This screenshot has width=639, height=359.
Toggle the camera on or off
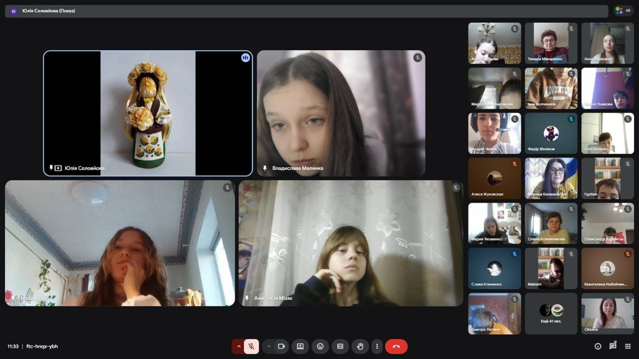tap(281, 347)
